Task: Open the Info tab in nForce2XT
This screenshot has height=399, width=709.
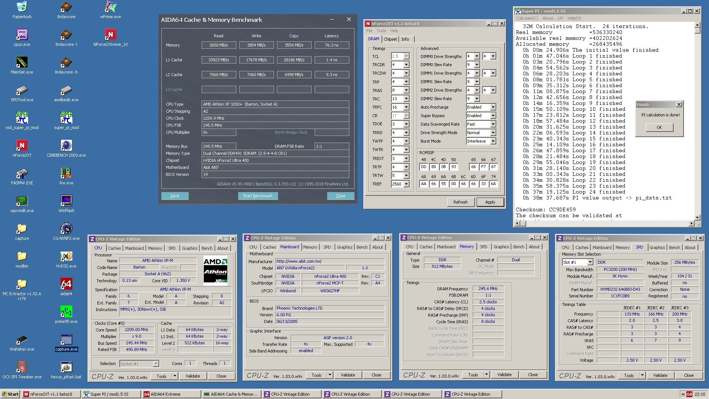Action: 405,39
